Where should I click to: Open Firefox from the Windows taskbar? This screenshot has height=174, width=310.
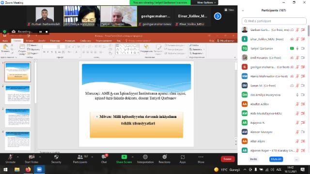point(28,170)
